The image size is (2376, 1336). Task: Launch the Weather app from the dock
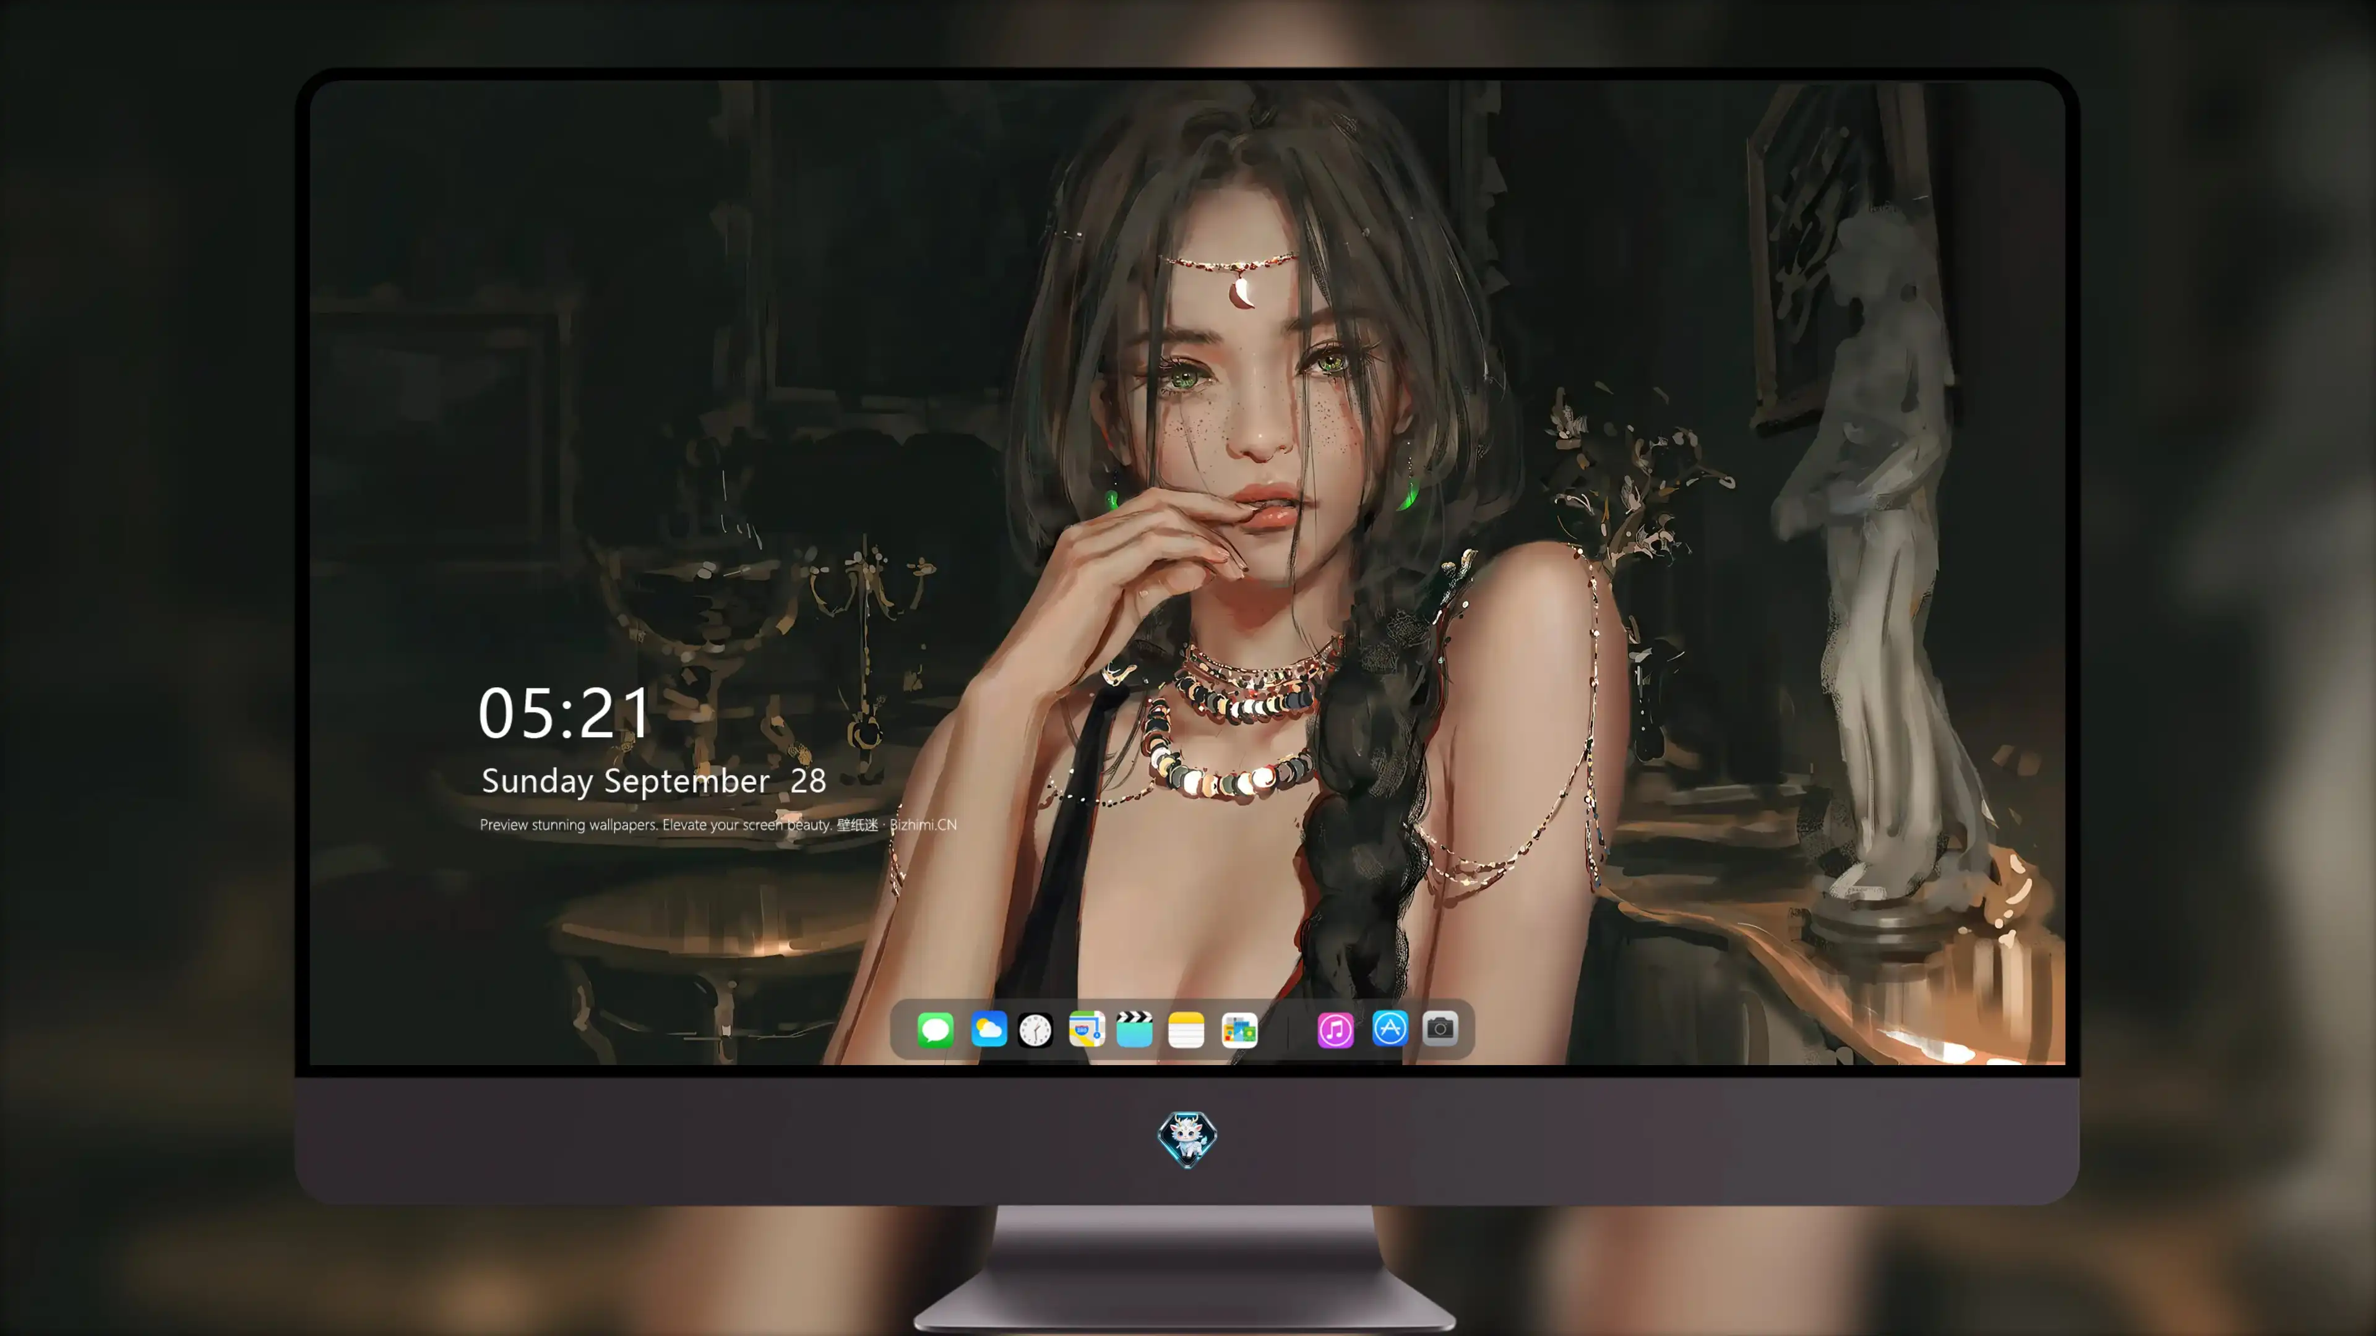(x=989, y=1029)
